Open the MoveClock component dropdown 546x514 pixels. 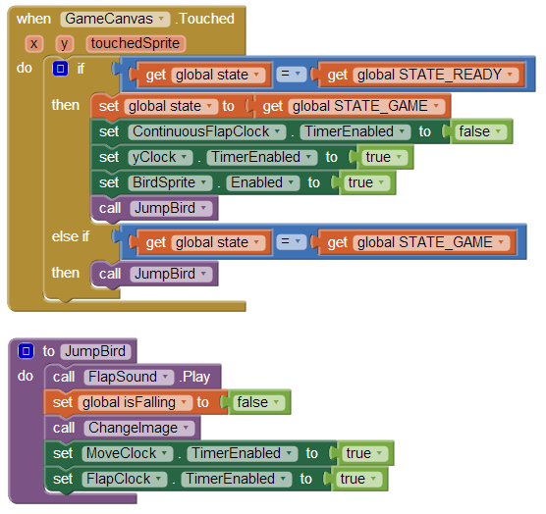127,453
